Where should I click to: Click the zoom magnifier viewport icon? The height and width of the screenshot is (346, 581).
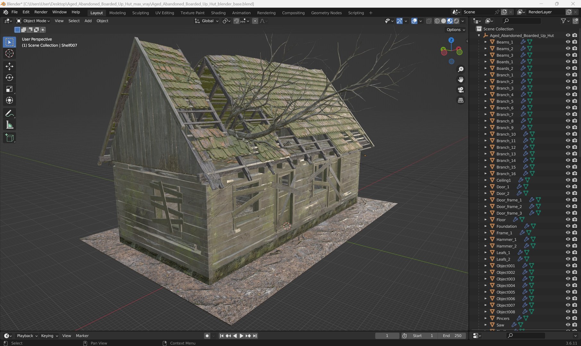[461, 69]
